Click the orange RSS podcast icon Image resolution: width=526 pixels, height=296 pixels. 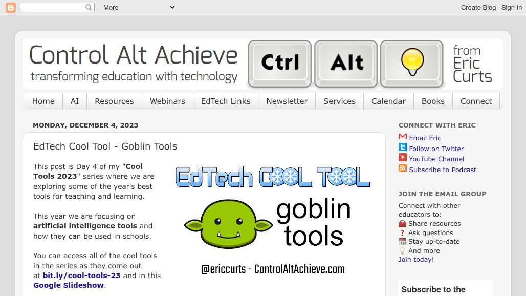click(402, 170)
